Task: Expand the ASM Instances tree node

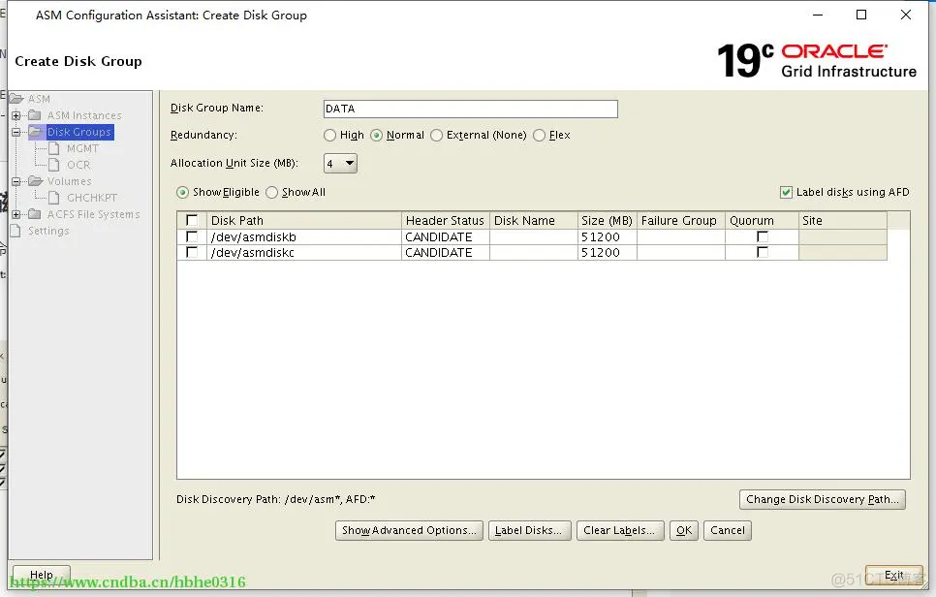Action: pos(16,115)
